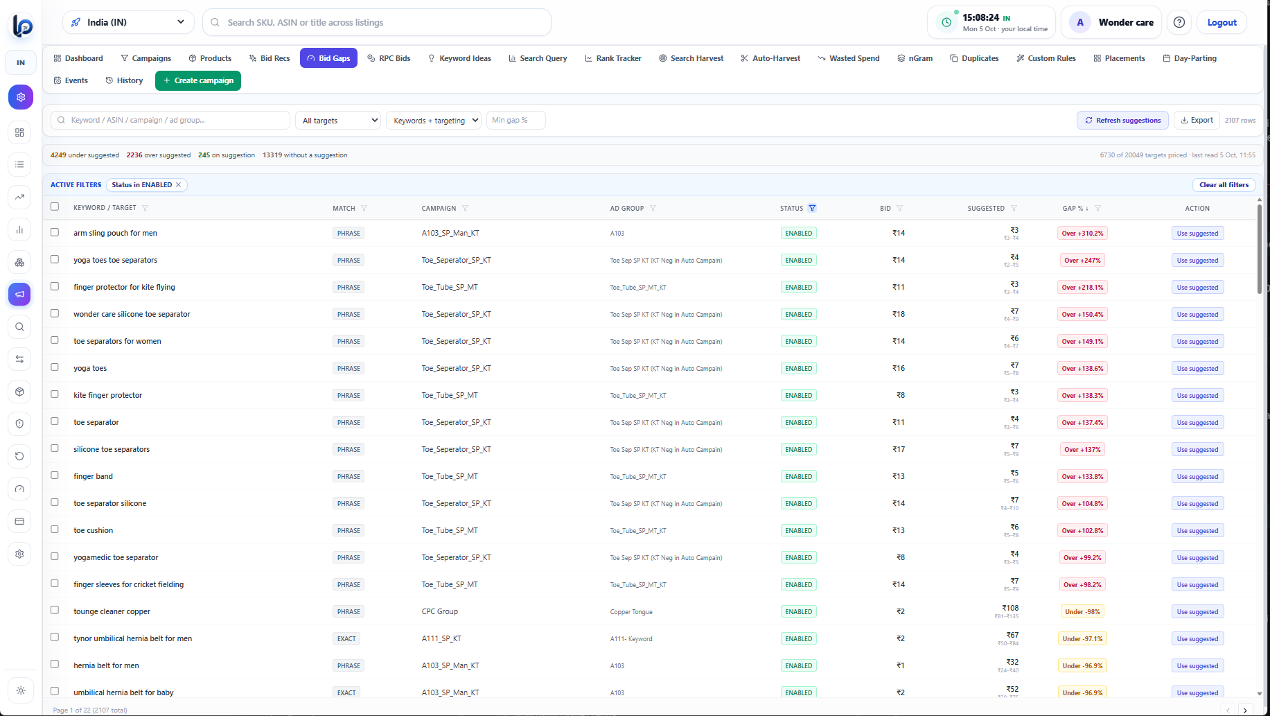
Task: Expand the Keywords + targeting dropdown
Action: tap(434, 121)
